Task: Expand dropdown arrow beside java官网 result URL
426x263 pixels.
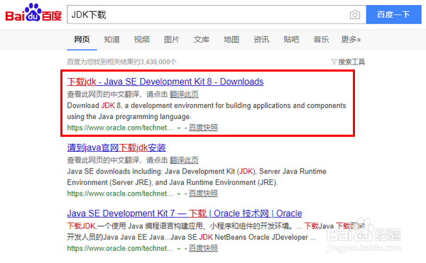Action: [178, 194]
